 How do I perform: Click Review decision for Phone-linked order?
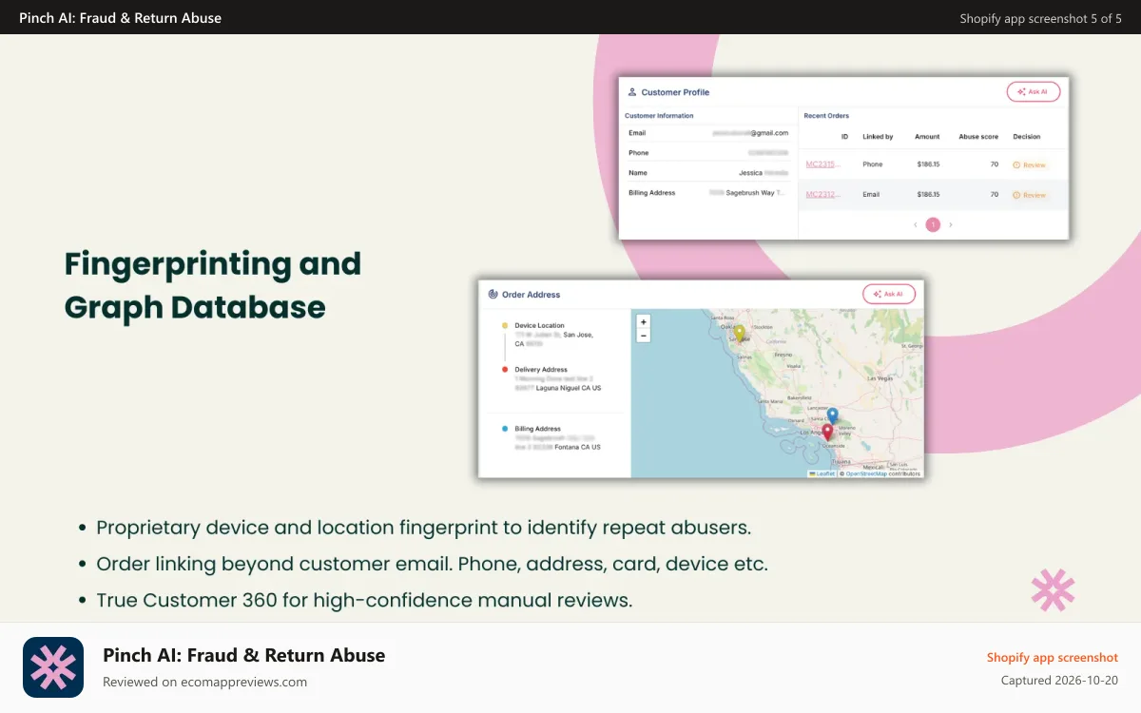[x=1030, y=165]
